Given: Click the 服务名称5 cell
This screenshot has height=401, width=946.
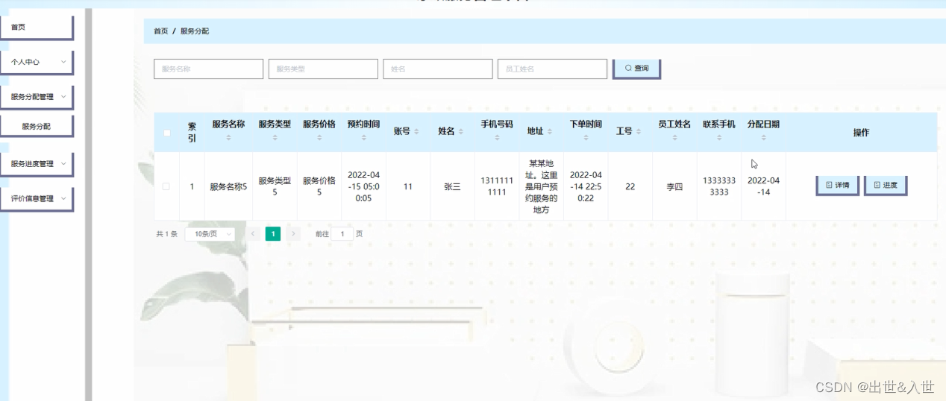Looking at the screenshot, I should (x=228, y=187).
